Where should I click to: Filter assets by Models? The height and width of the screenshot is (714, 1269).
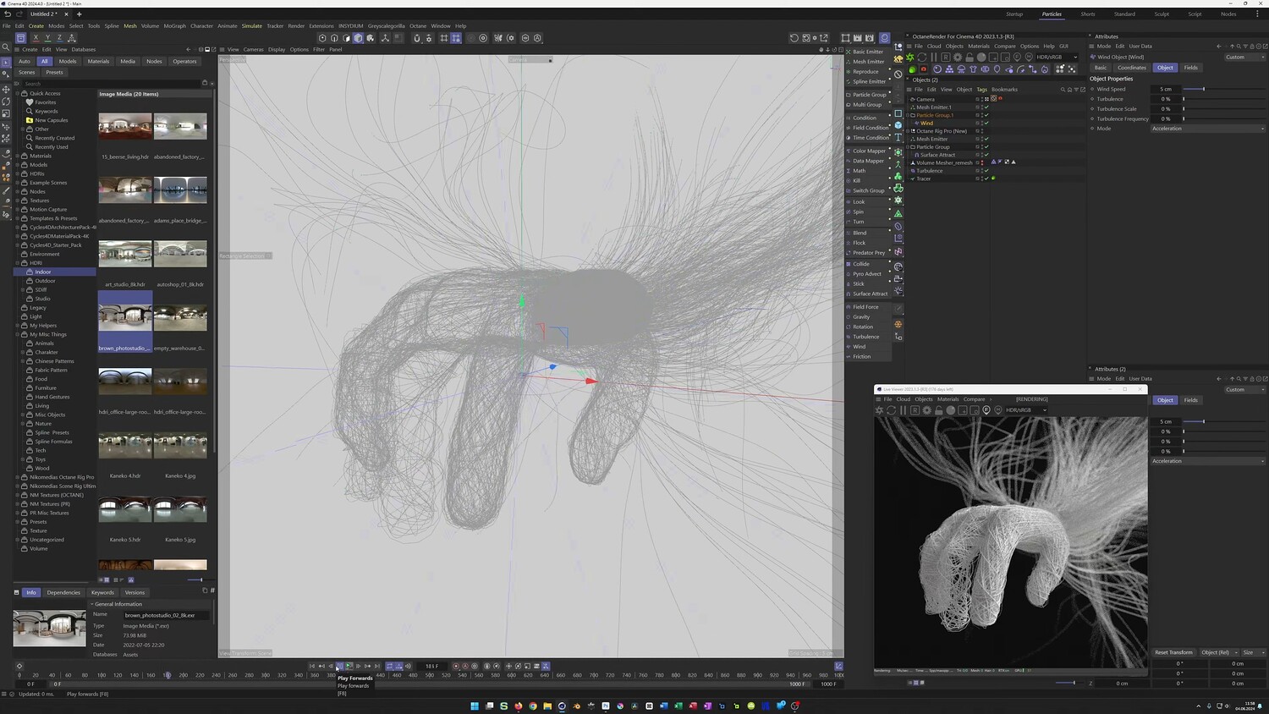point(68,61)
